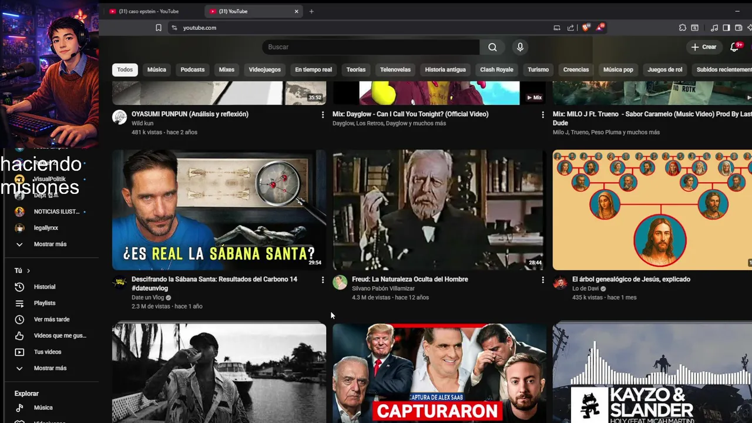Viewport: 752px width, 423px height.
Task: Toggle the browser sidebar panel icon
Action: (726, 28)
